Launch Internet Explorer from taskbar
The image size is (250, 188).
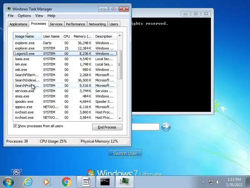[x=28, y=182]
